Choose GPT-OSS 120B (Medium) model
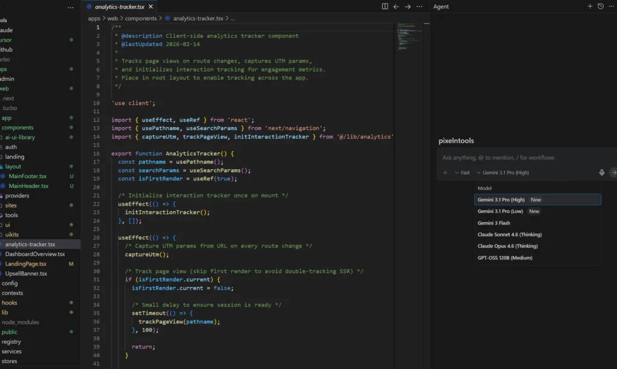This screenshot has height=369, width=617. (537, 258)
